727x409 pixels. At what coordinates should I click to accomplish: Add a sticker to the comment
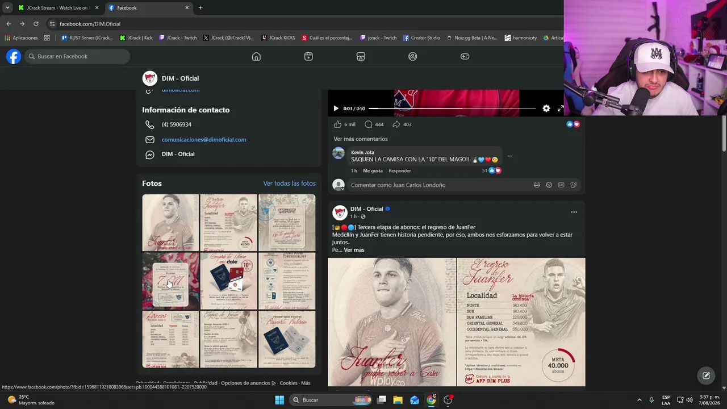tap(574, 185)
